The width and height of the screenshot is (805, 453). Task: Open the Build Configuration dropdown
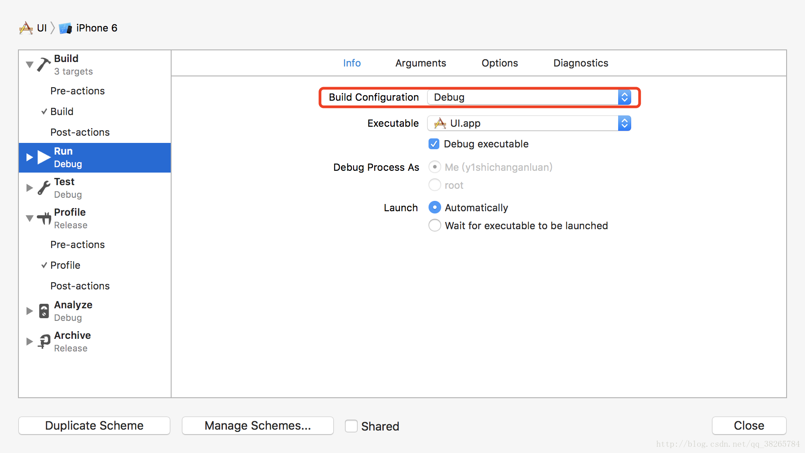(x=529, y=97)
